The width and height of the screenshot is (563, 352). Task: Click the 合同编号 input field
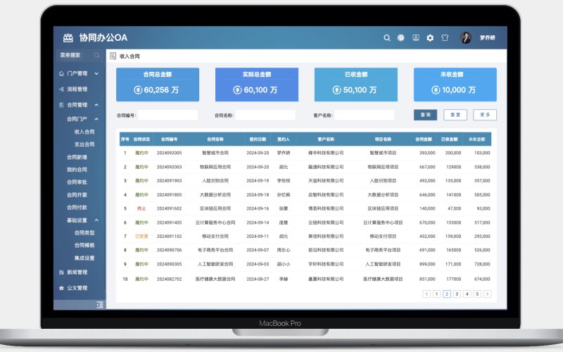coord(167,115)
